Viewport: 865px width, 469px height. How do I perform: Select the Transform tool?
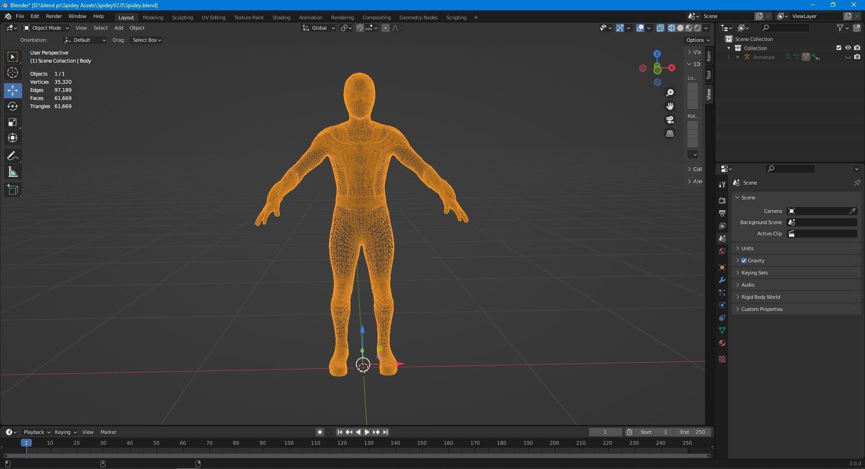click(13, 138)
